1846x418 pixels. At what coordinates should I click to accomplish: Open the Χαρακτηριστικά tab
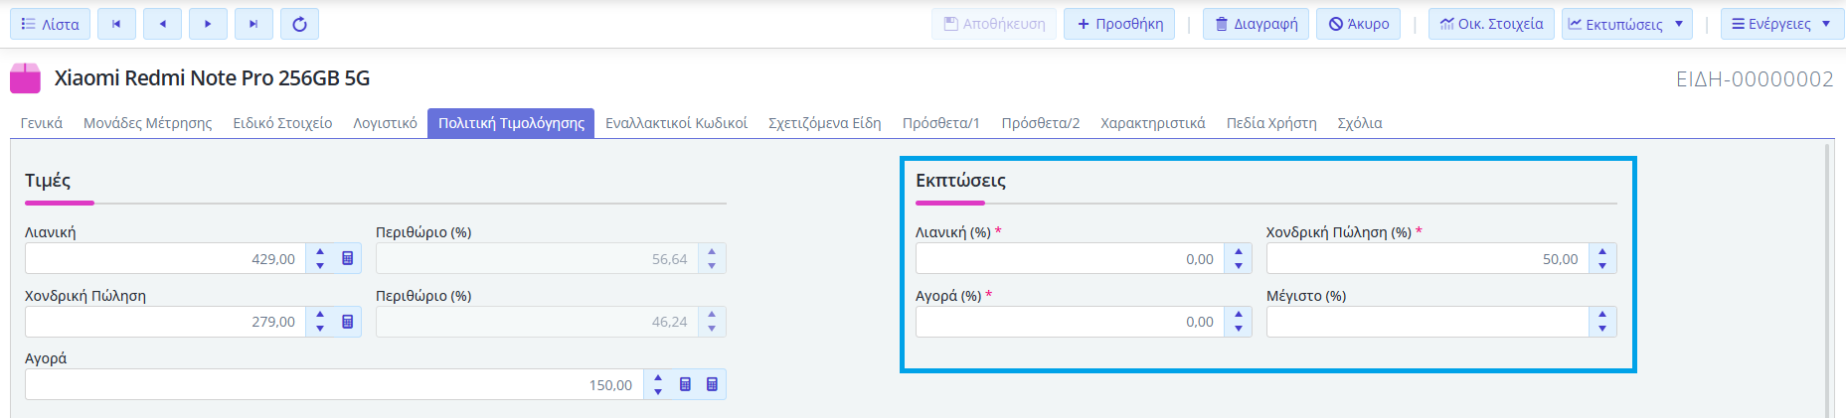[x=1153, y=123]
